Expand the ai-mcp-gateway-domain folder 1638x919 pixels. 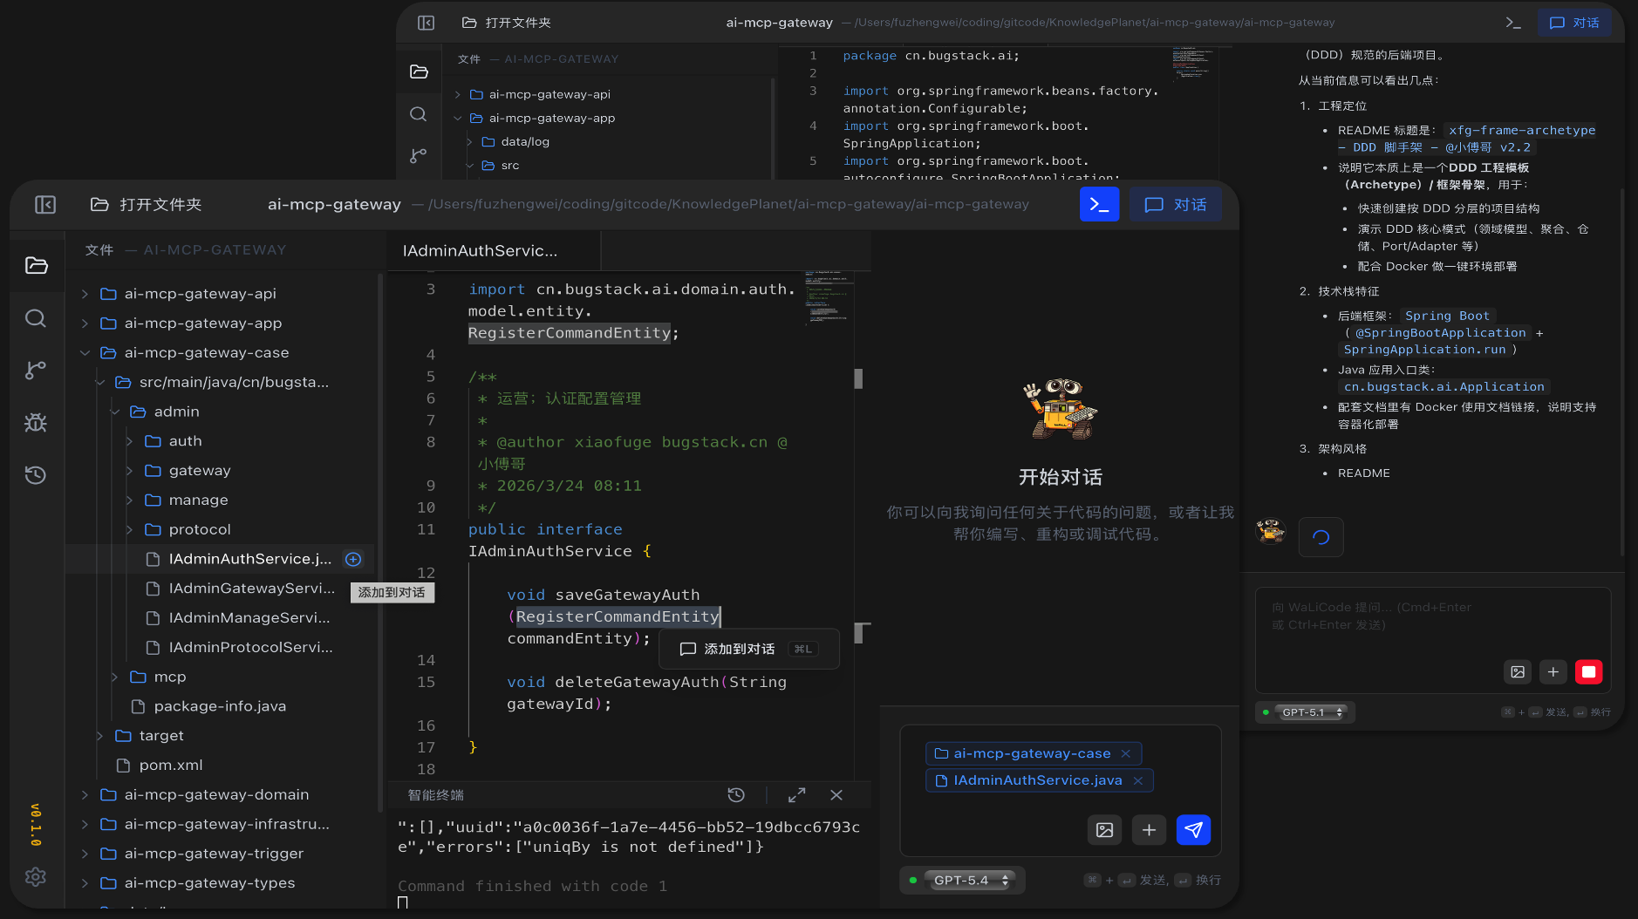pos(85,795)
